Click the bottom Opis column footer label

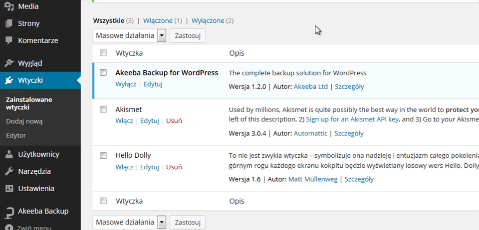point(237,201)
